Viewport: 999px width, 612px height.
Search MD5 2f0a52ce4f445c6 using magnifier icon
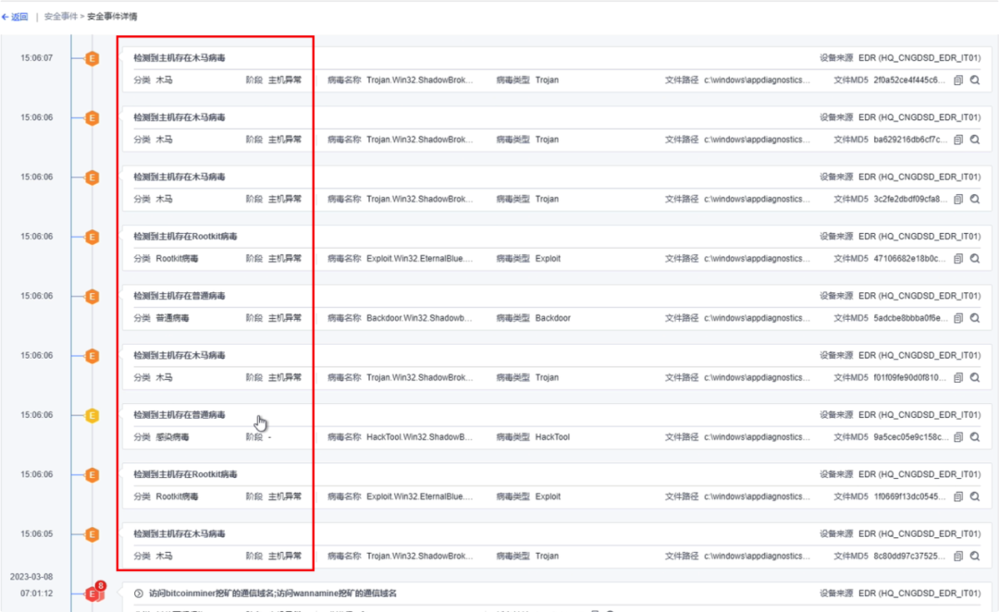(x=974, y=80)
